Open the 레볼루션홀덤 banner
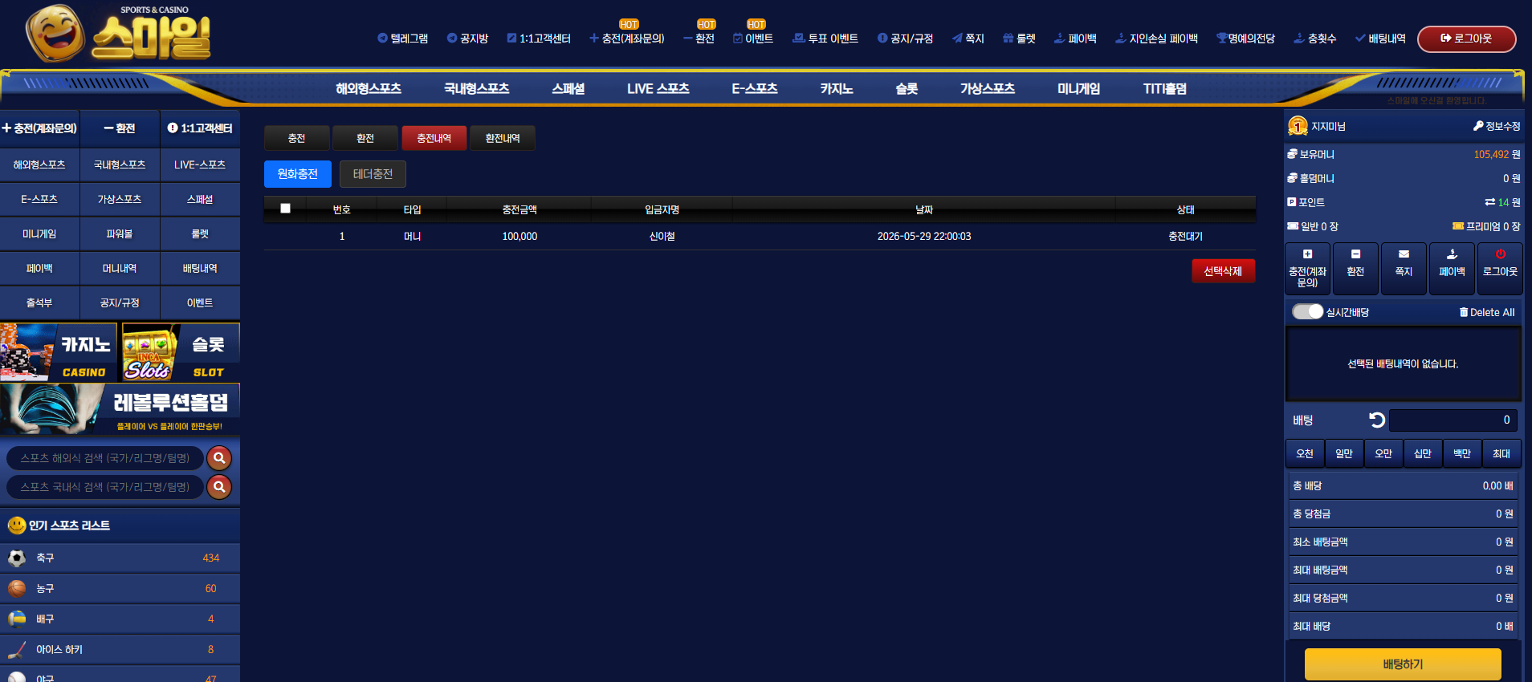This screenshot has width=1532, height=682. (120, 408)
